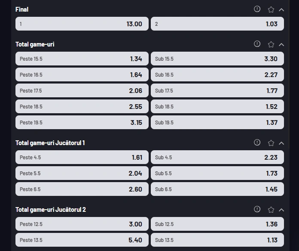Star the Total game-uri market
This screenshot has width=299, height=251.
(271, 44)
